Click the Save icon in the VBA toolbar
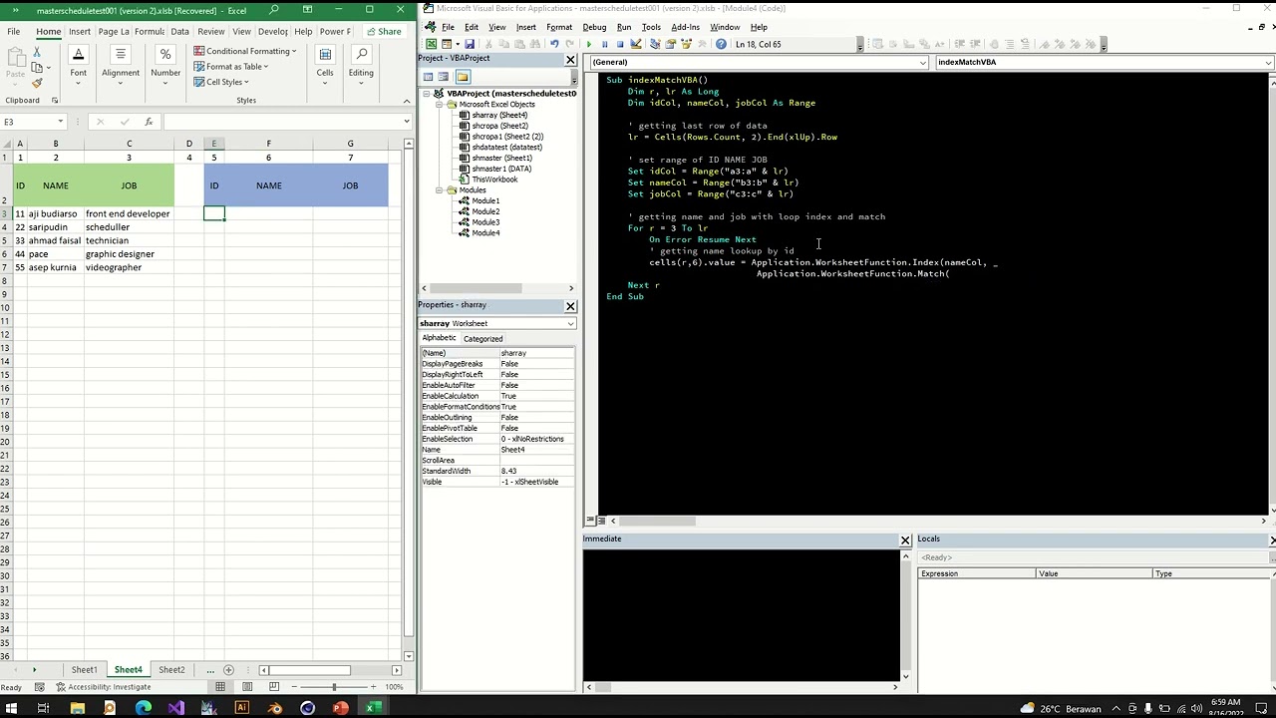The height and width of the screenshot is (718, 1276). 470,44
